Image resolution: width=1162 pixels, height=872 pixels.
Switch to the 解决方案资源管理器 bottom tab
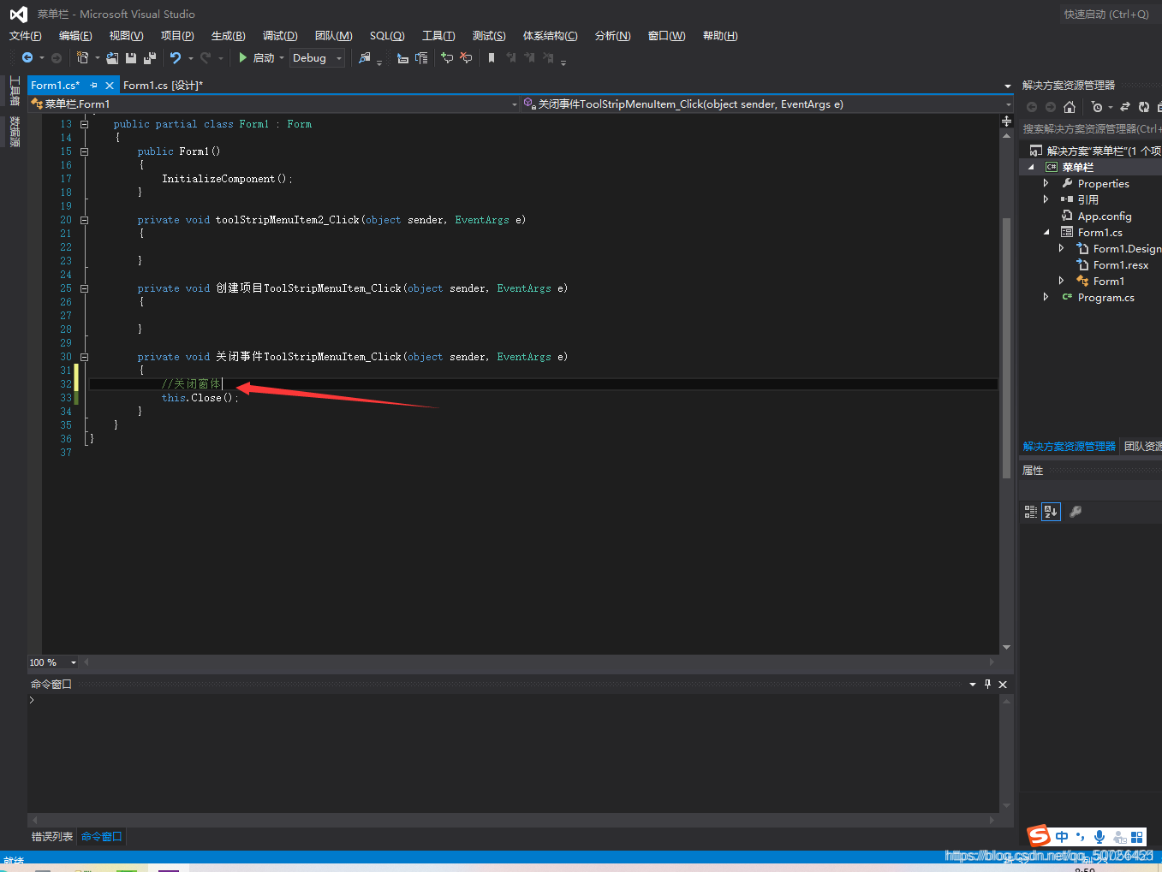click(1069, 447)
